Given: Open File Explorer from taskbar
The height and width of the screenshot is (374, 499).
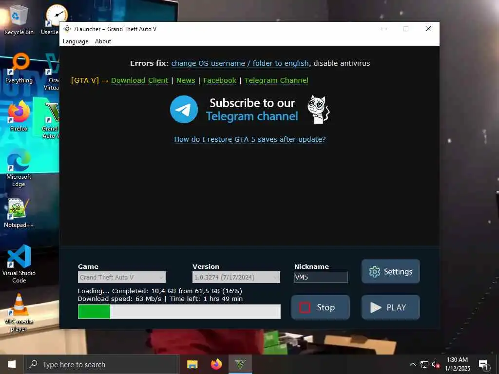Looking at the screenshot, I should (x=192, y=364).
